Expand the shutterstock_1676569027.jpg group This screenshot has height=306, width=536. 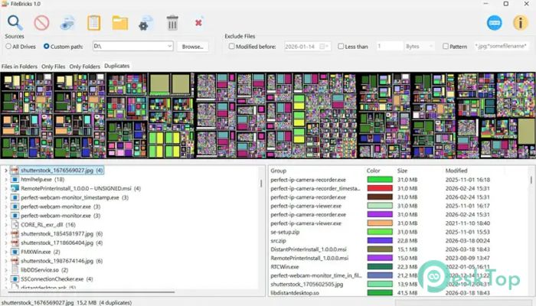[6, 170]
